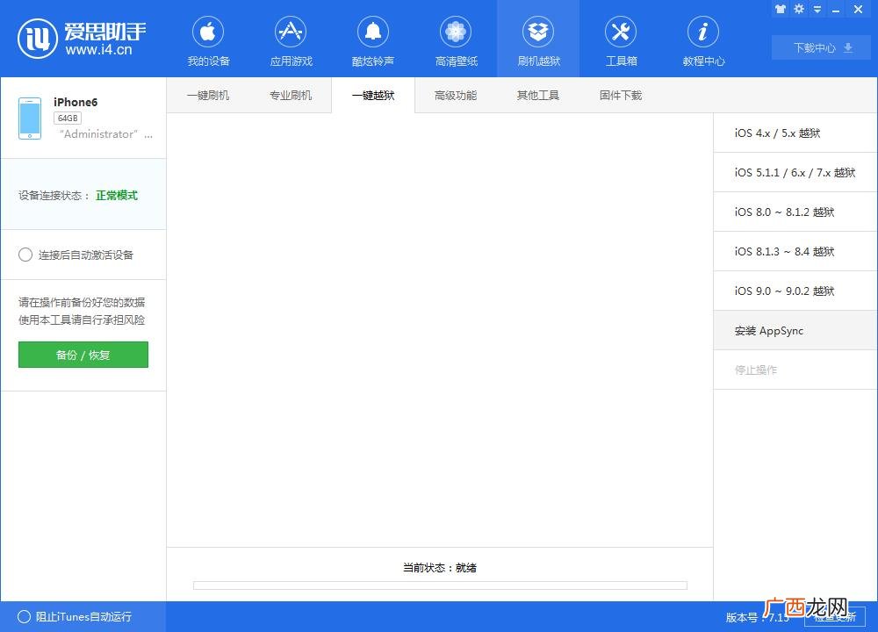This screenshot has width=878, height=632.
Task: Choose iOS 4.x / 5.x 越狱
Action: click(x=795, y=133)
